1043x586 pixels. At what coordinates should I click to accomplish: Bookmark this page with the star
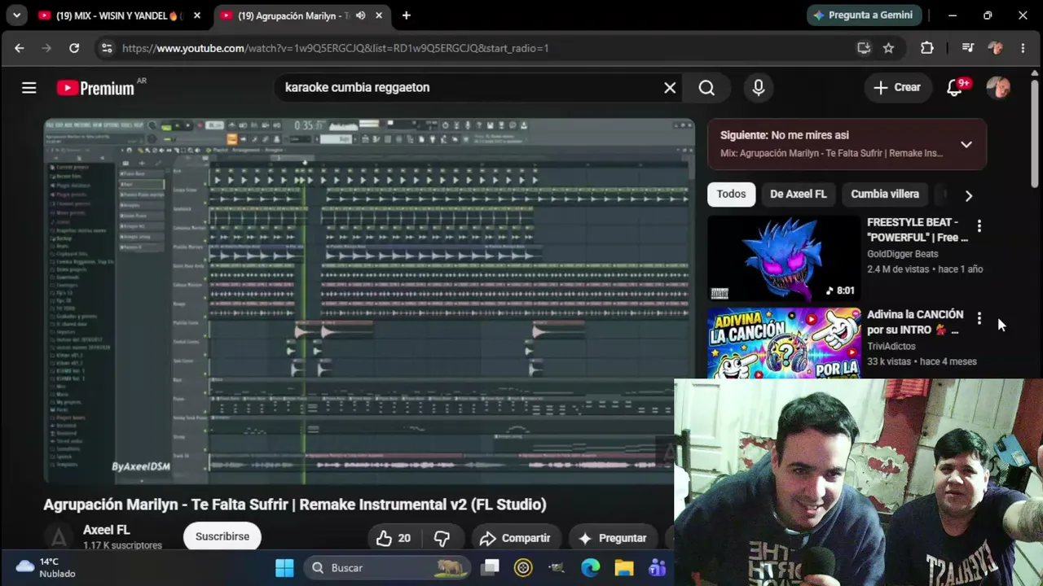[889, 48]
